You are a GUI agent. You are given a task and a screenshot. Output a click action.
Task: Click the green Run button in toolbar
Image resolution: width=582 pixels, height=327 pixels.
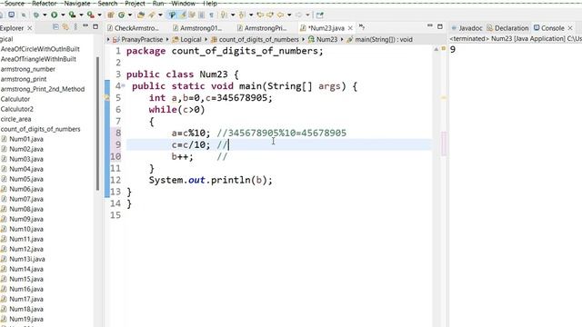coord(55,15)
